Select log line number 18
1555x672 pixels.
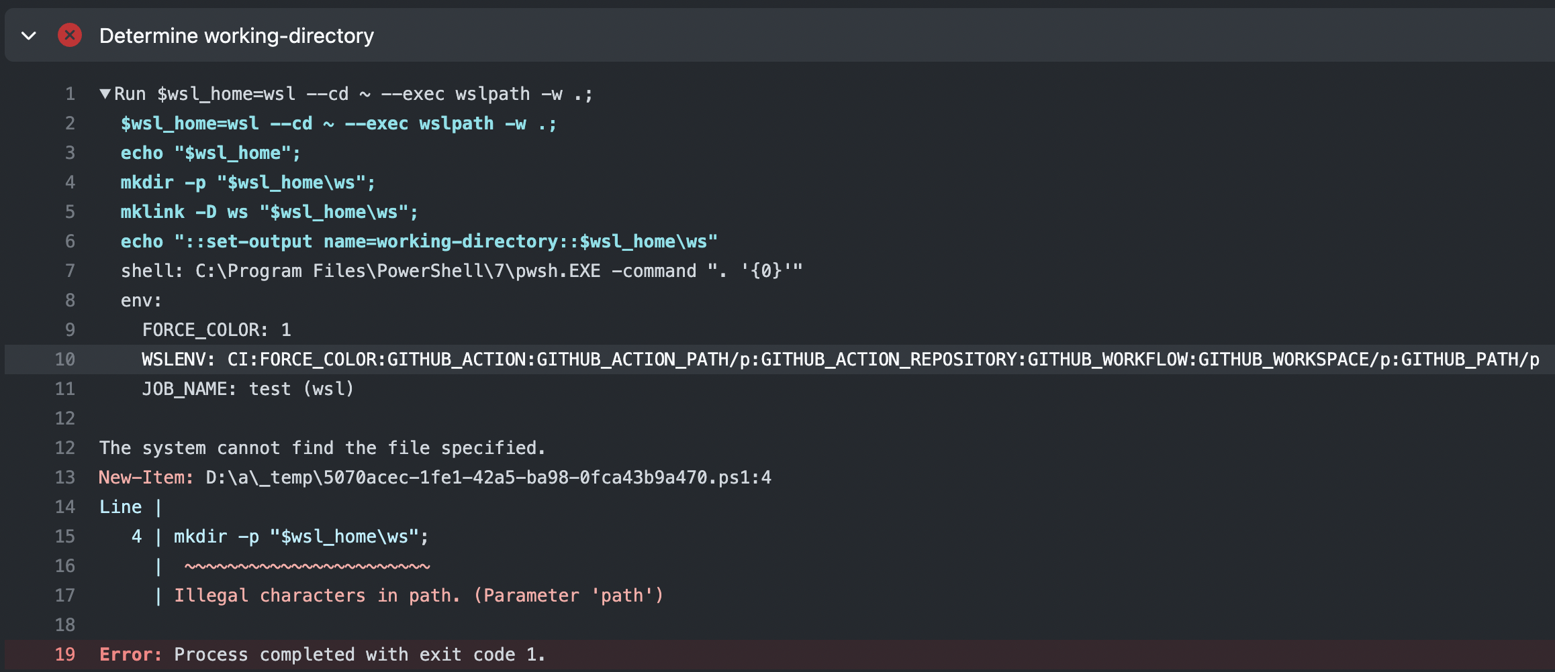click(x=64, y=625)
